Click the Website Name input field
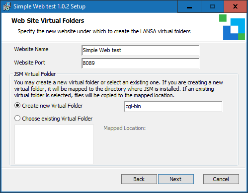This screenshot has height=193, width=248. click(x=141, y=50)
